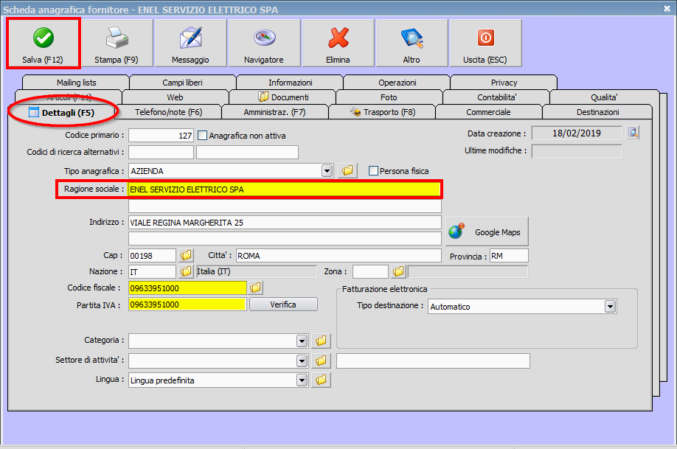The width and height of the screenshot is (677, 449).
Task: Browse Nazione list with the folder icon
Action: pyautogui.click(x=186, y=271)
